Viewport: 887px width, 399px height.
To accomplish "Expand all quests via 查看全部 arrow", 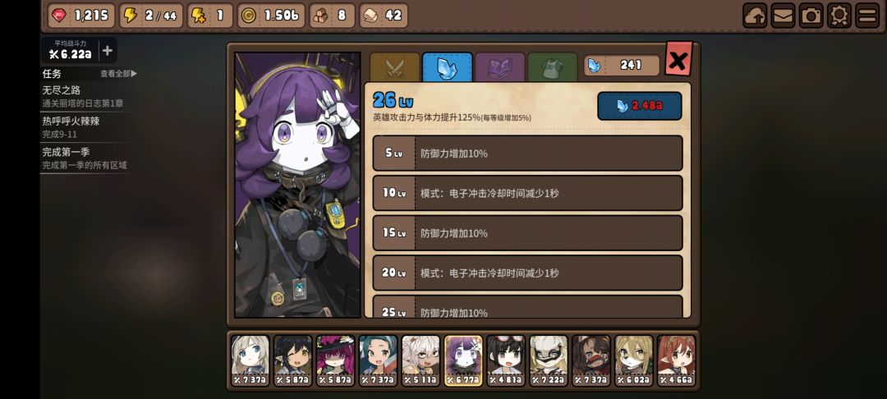I will tap(119, 73).
